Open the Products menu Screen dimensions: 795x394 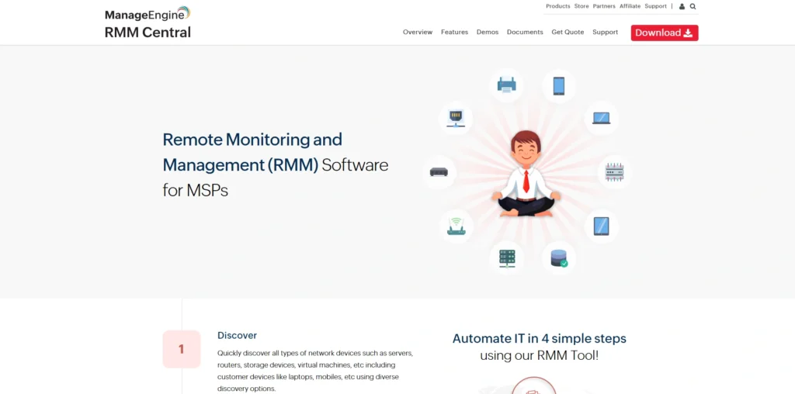click(x=557, y=6)
